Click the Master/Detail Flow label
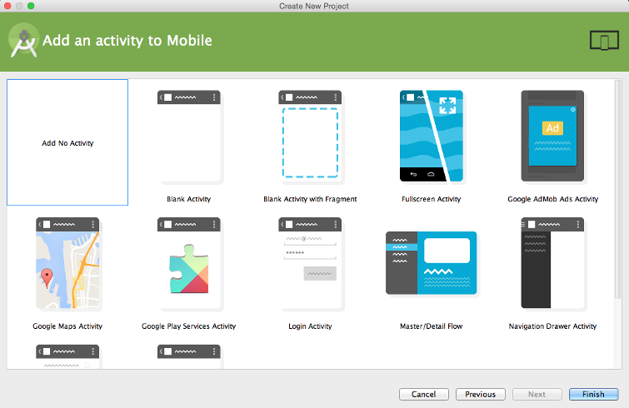This screenshot has width=629, height=408. pyautogui.click(x=432, y=326)
